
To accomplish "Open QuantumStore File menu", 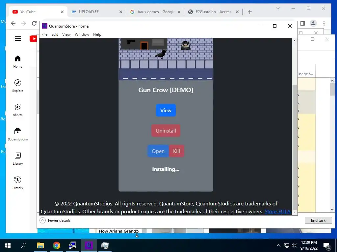I will 44,34.
